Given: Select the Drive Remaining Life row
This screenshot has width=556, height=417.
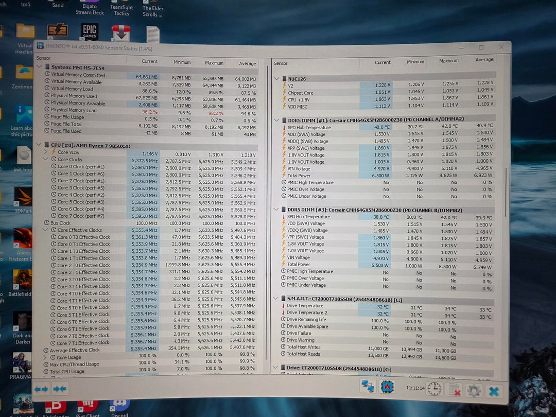Looking at the screenshot, I should (387, 320).
